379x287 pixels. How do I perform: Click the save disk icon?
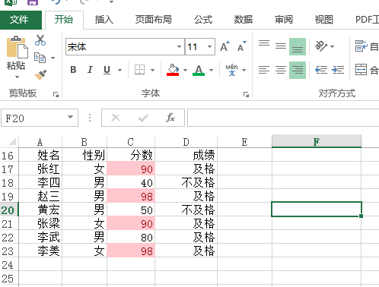tap(33, 2)
